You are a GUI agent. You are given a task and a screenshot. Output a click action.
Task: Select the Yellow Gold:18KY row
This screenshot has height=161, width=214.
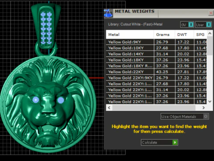156,60
